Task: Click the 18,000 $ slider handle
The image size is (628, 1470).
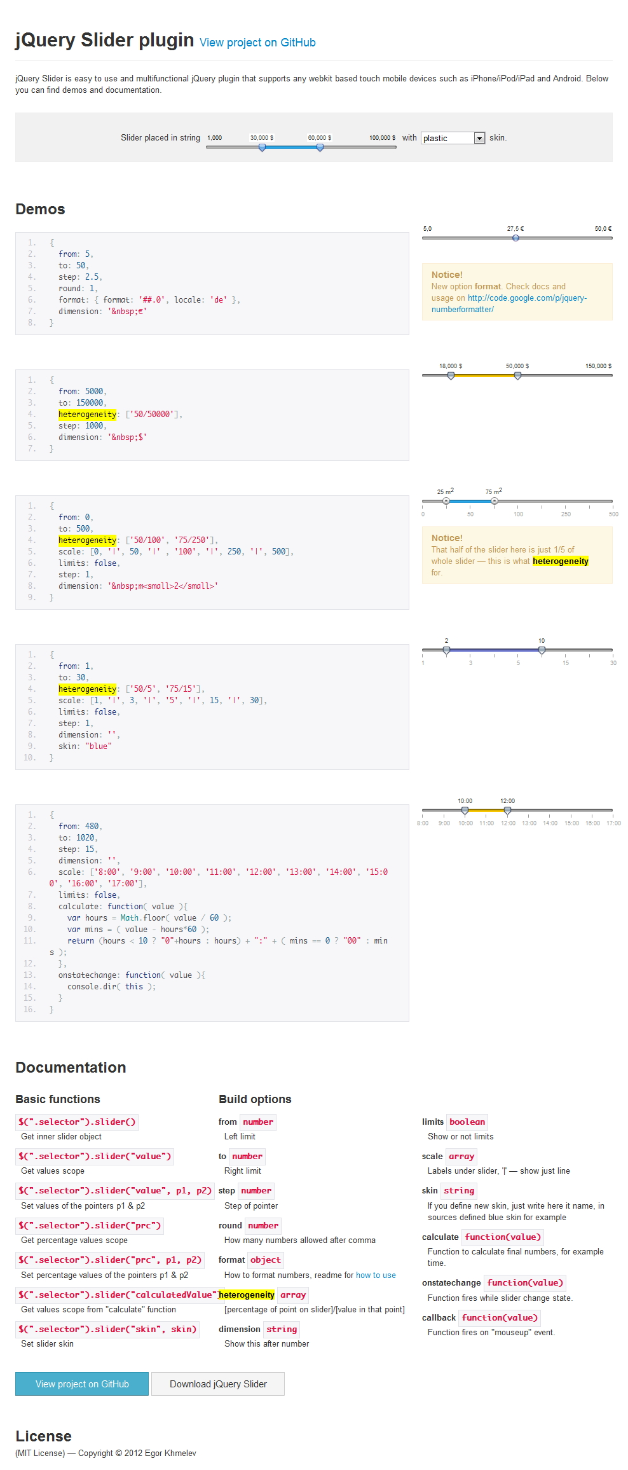Action: click(451, 376)
